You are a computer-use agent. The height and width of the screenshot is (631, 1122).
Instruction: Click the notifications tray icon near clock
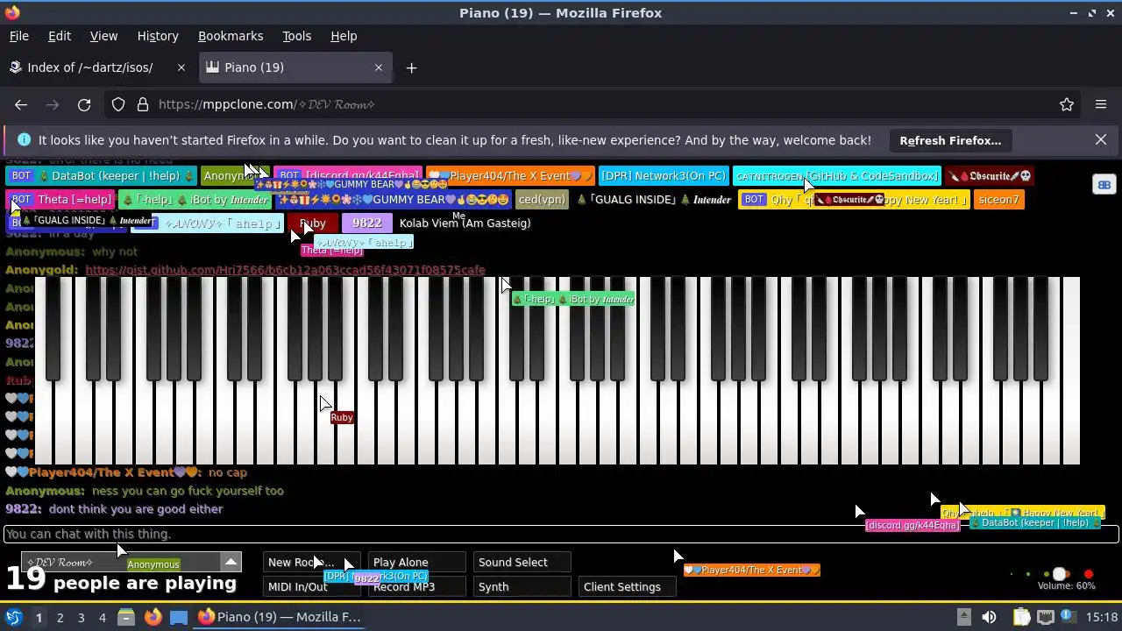[1069, 617]
